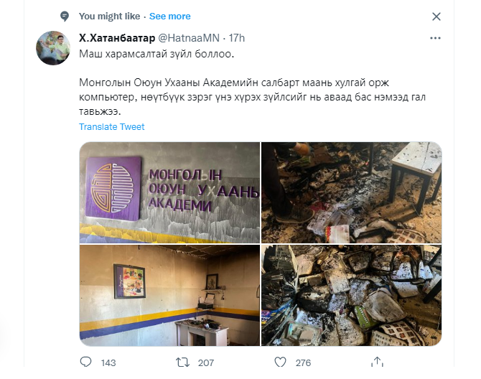Click the 276 likes count
Viewport: 481px width, 379px height.
pos(303,362)
